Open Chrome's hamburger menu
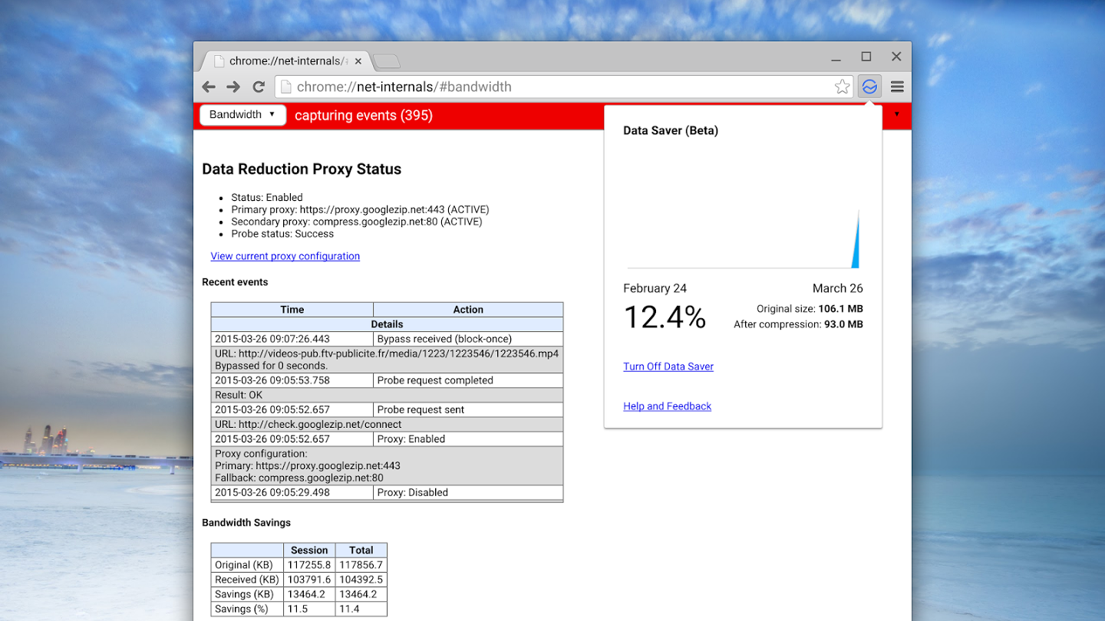 pos(897,87)
